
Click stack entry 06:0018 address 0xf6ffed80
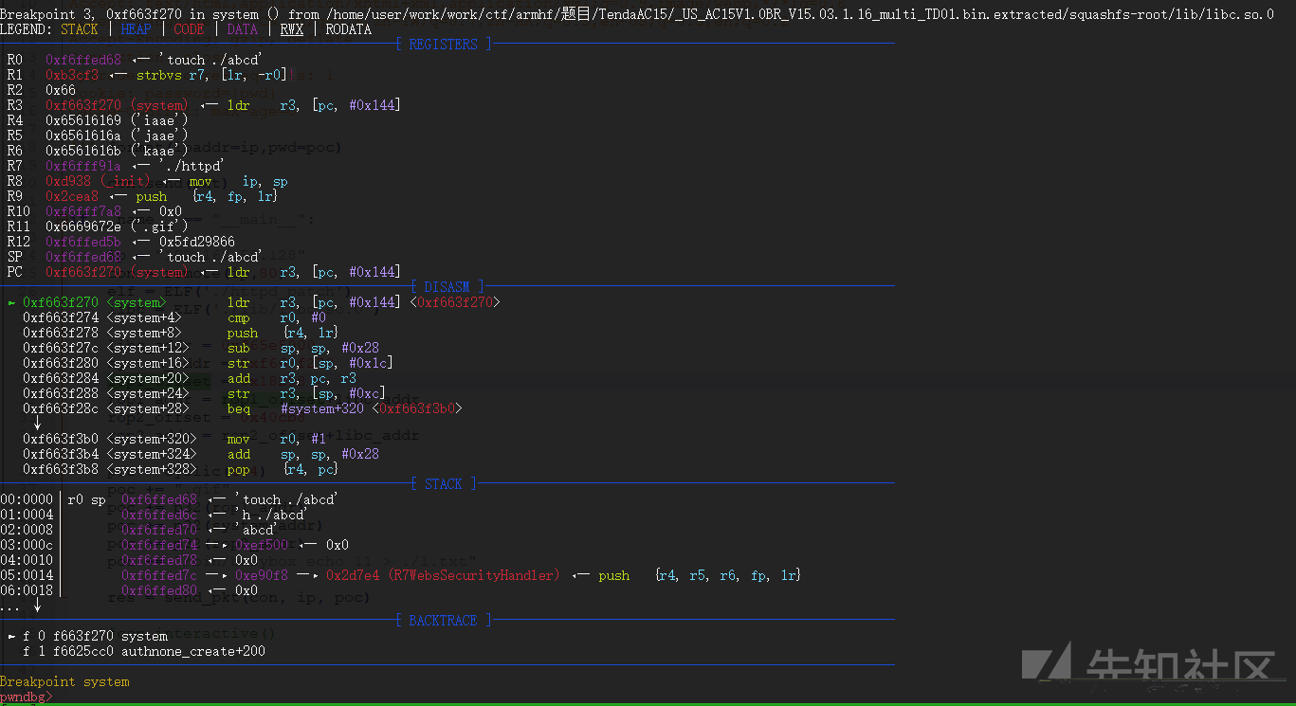coord(159,590)
